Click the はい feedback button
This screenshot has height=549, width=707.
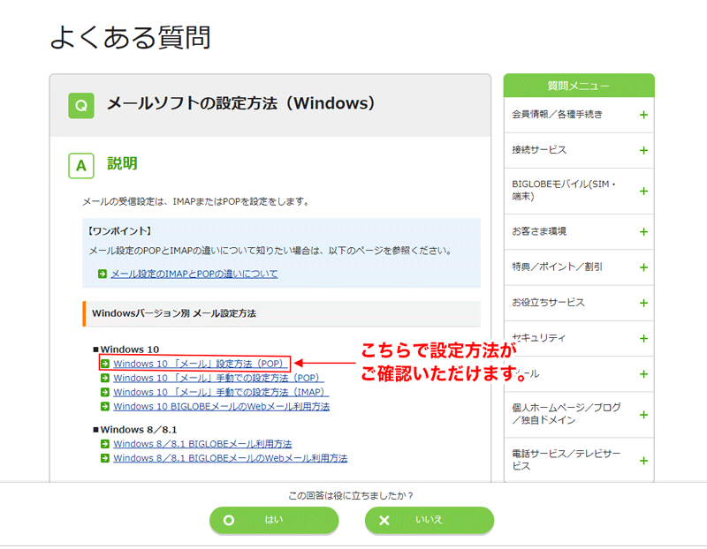coord(273,521)
